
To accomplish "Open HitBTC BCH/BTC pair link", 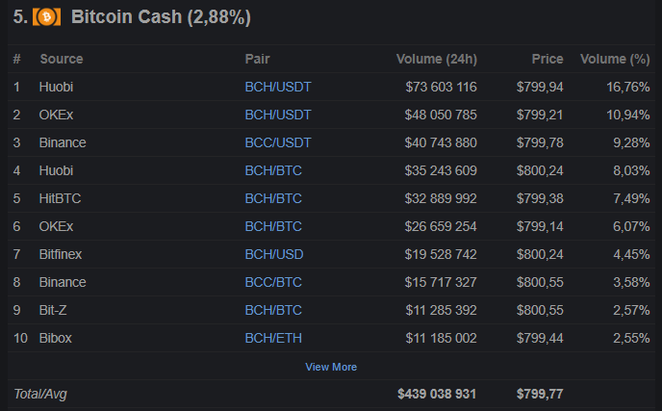I will pyautogui.click(x=273, y=198).
